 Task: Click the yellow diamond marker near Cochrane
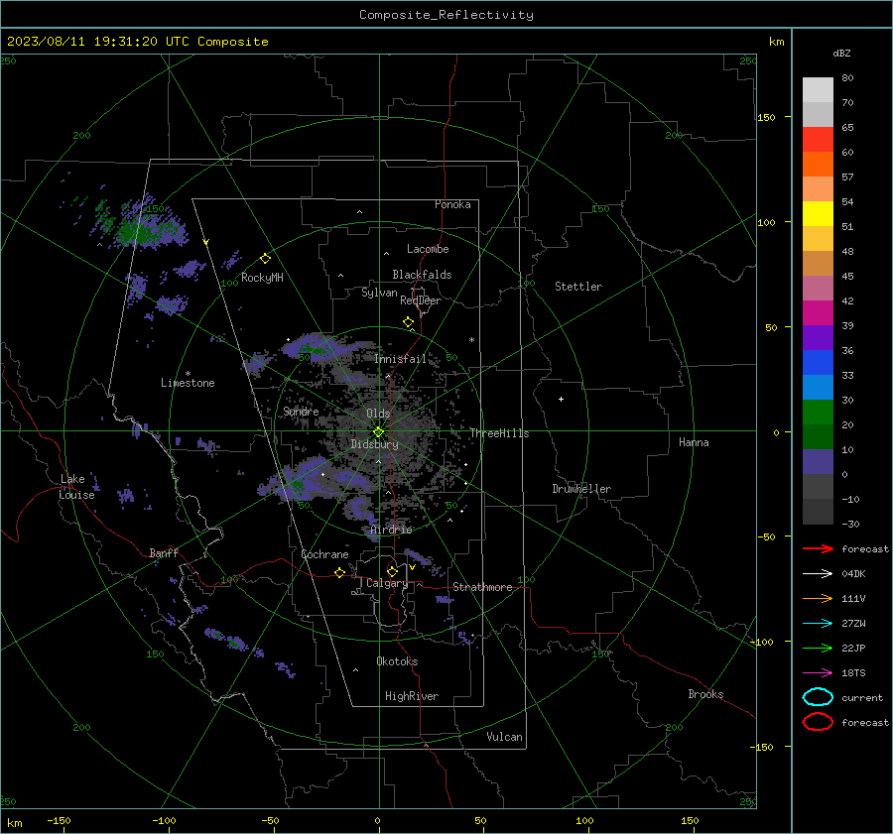(x=339, y=572)
